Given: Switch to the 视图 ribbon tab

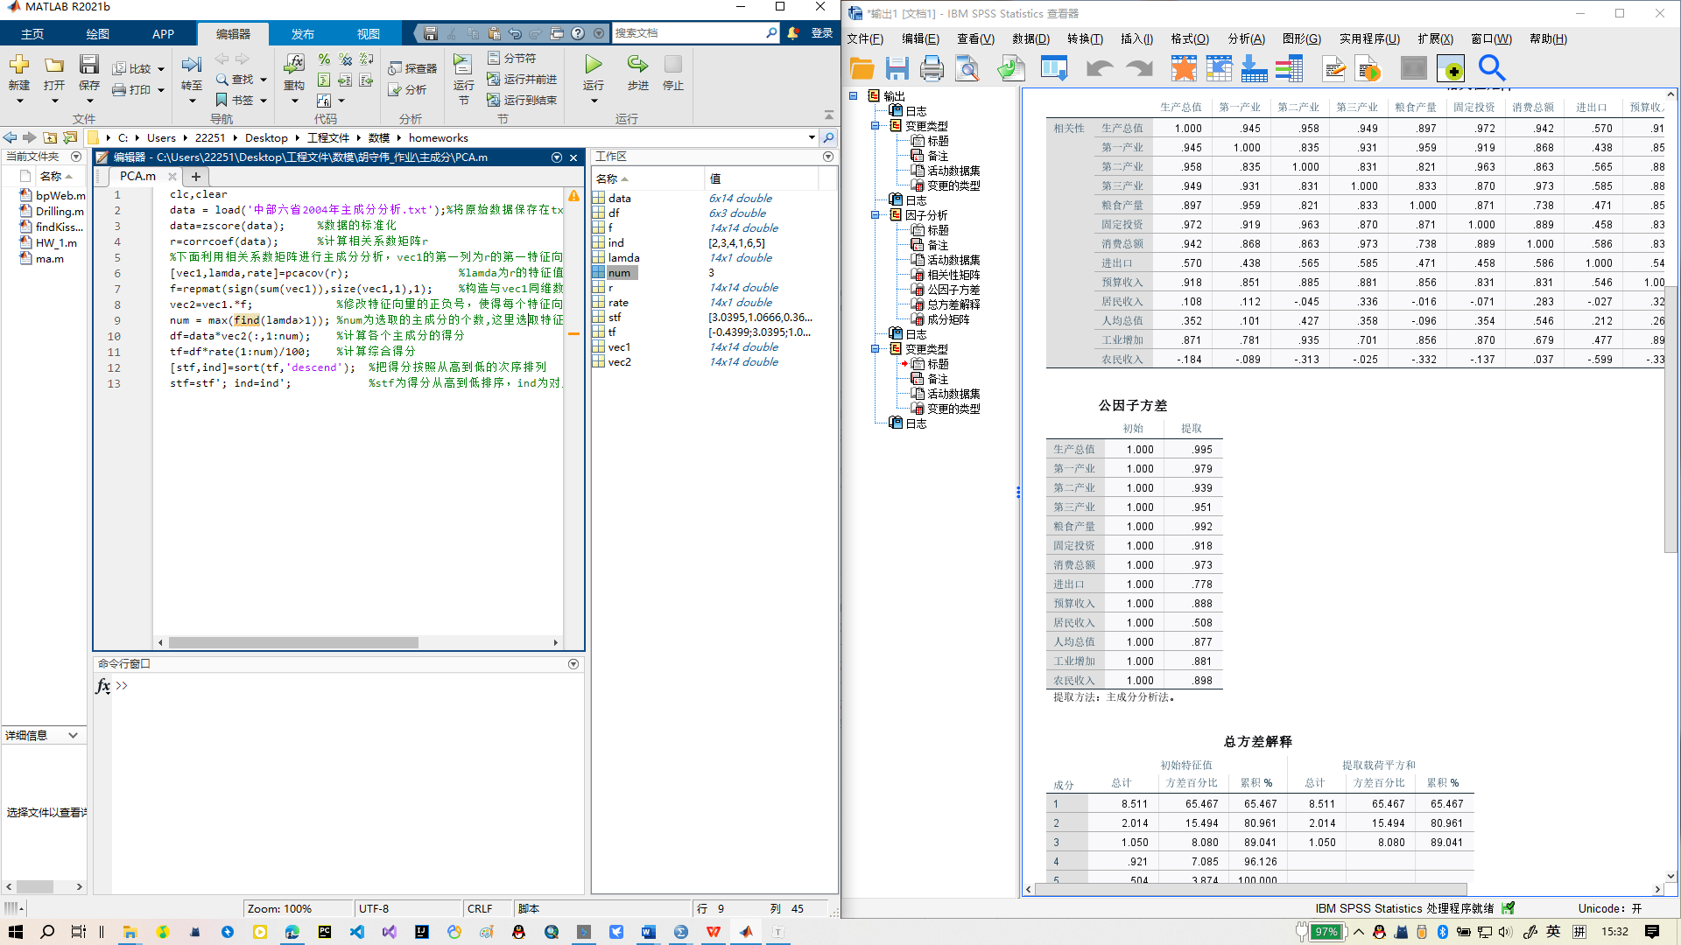Looking at the screenshot, I should 368,34.
